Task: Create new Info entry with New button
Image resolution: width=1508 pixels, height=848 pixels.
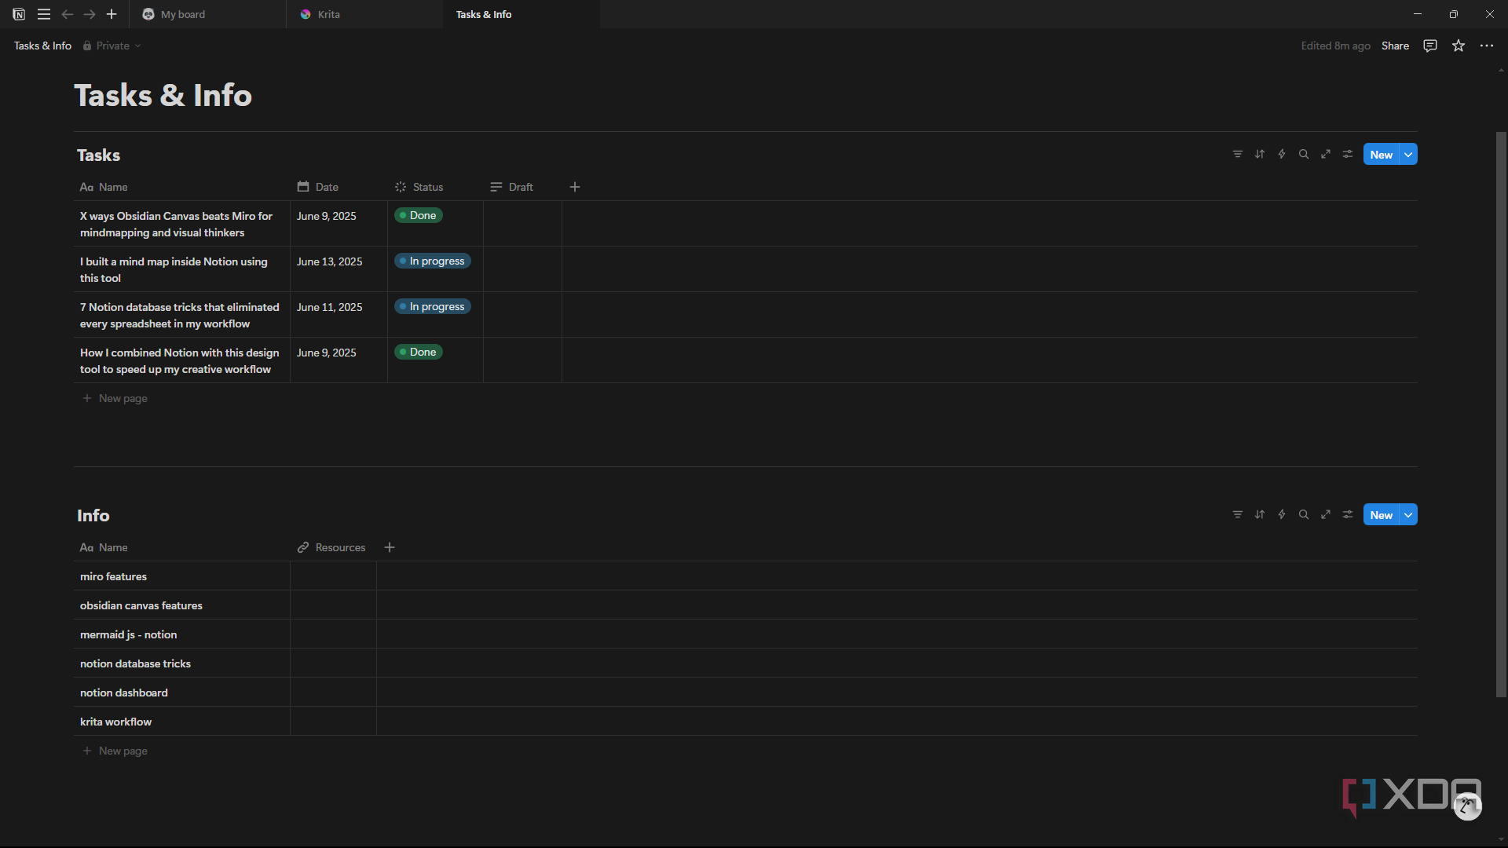Action: [1382, 515]
